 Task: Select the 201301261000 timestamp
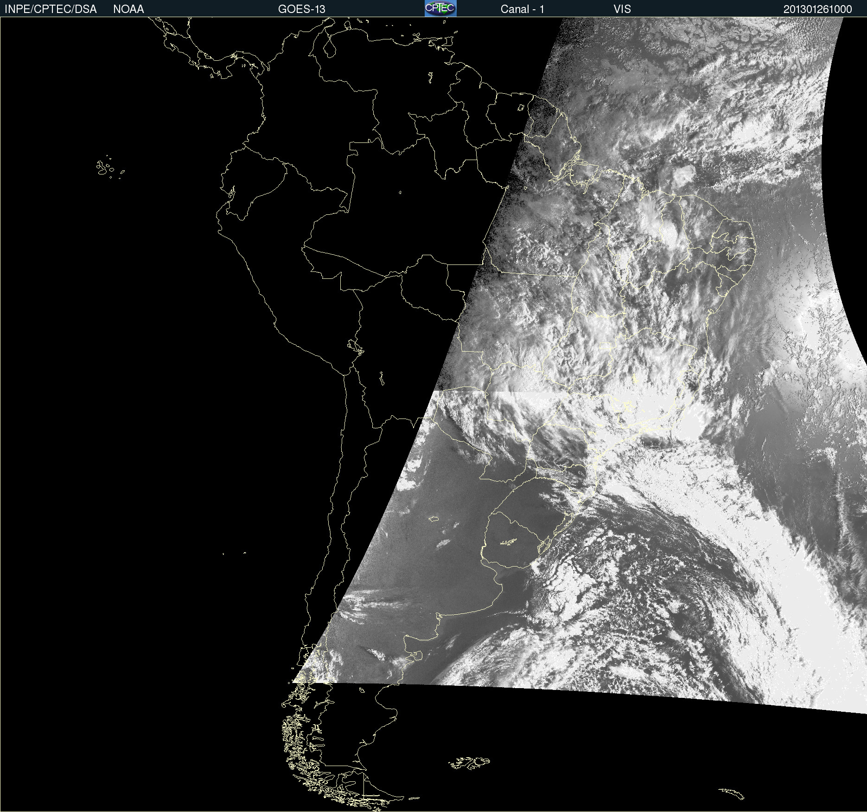click(818, 9)
